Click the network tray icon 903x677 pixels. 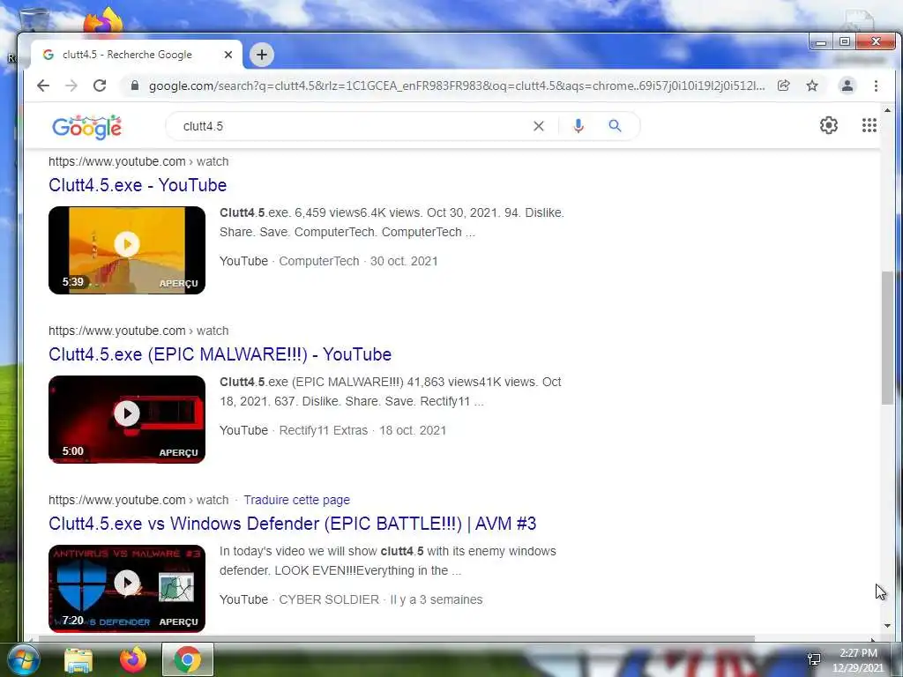tap(814, 659)
